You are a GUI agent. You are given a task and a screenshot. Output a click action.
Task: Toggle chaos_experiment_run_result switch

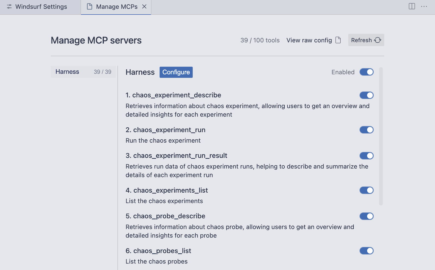[366, 156]
